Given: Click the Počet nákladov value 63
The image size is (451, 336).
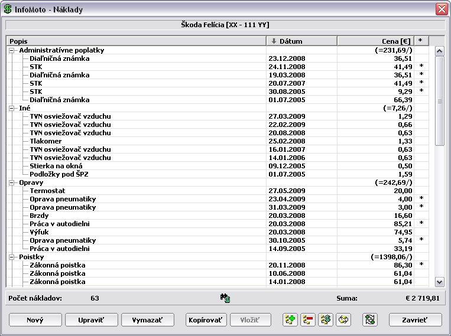Looking at the screenshot, I should point(95,298).
